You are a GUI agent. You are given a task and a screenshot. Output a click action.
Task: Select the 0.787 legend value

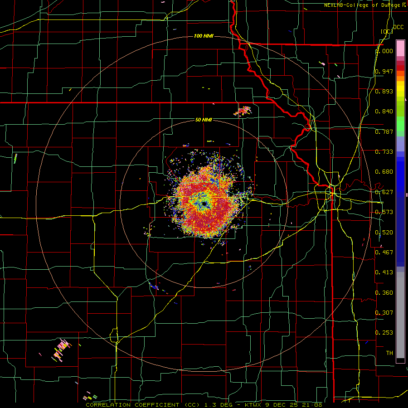pyautogui.click(x=384, y=131)
